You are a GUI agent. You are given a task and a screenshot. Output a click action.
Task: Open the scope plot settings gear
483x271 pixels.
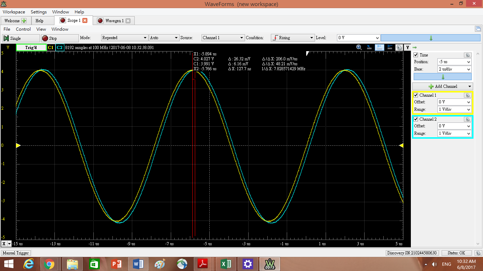[399, 47]
